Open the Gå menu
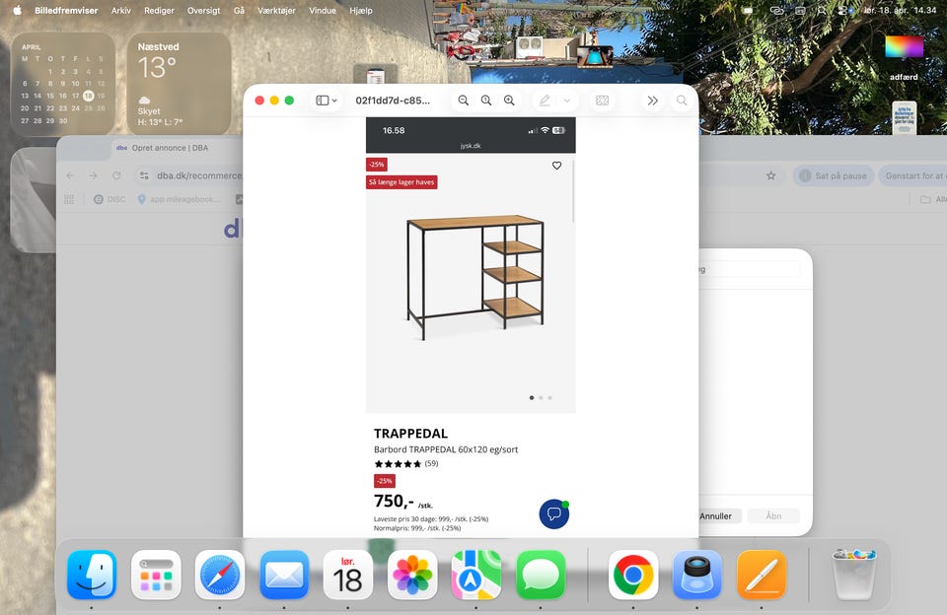The image size is (947, 615). [x=239, y=10]
